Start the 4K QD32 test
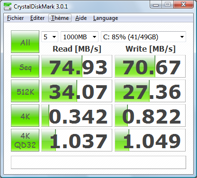This screenshot has height=178, width=197. point(25,140)
